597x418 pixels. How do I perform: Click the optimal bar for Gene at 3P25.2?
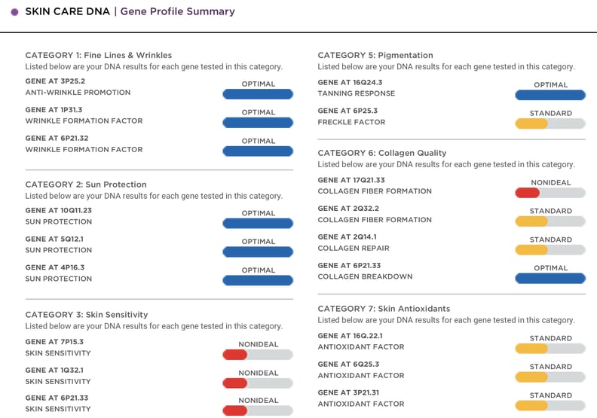tap(258, 94)
